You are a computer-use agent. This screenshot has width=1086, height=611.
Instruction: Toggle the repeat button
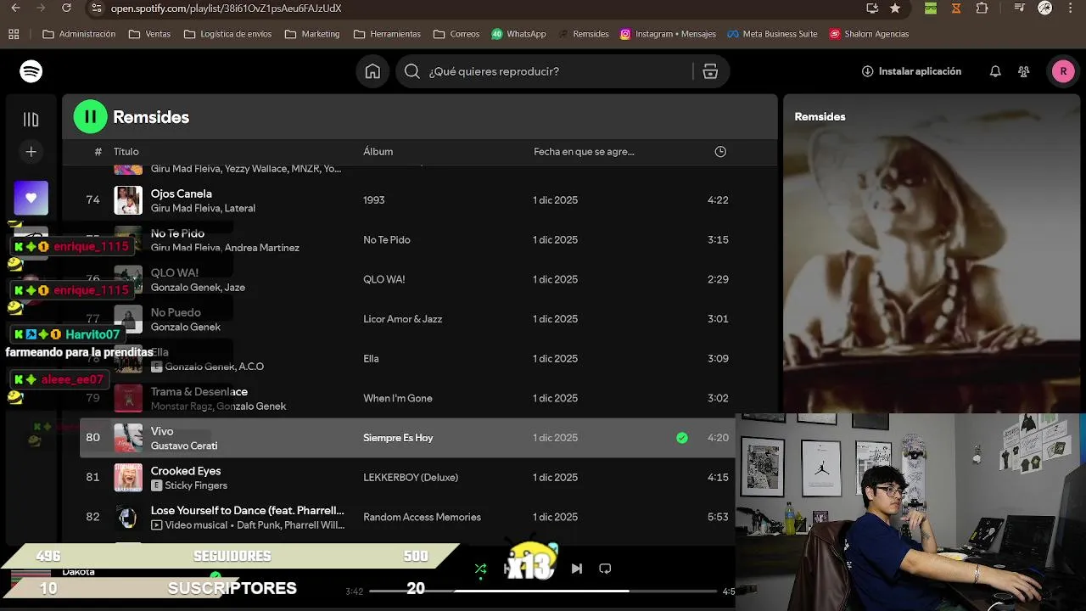click(x=605, y=569)
